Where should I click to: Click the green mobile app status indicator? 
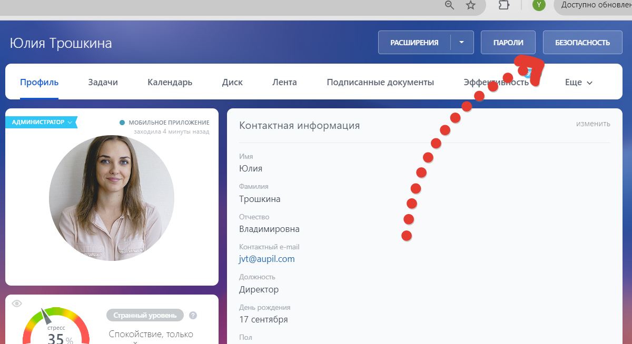click(122, 122)
